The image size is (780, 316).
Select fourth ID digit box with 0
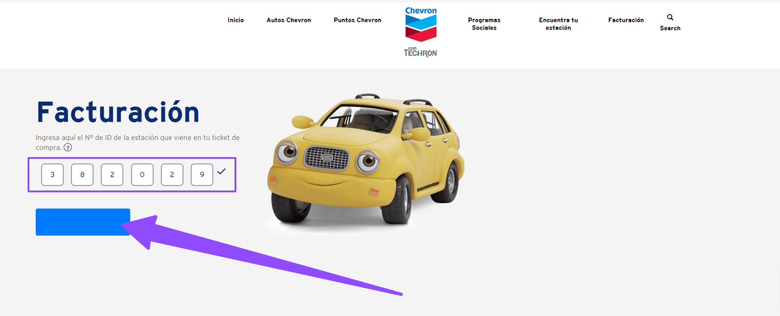(142, 174)
